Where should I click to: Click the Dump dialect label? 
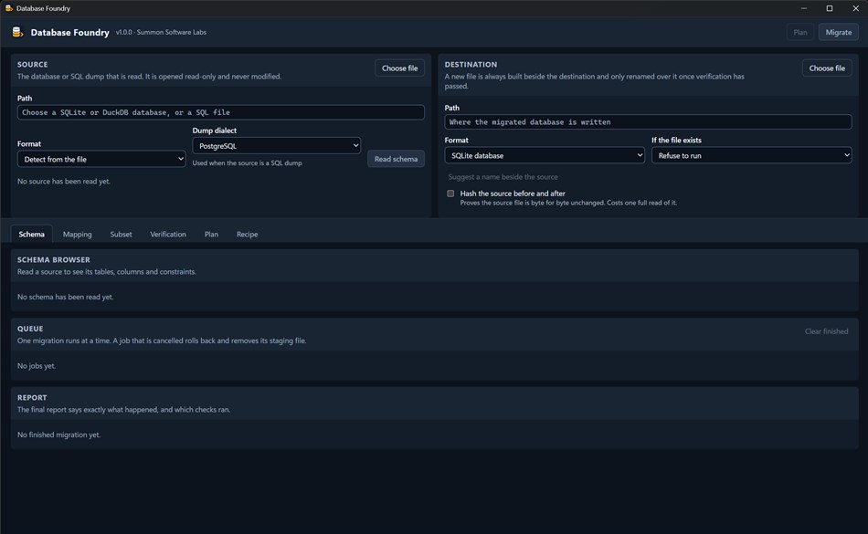(x=214, y=131)
